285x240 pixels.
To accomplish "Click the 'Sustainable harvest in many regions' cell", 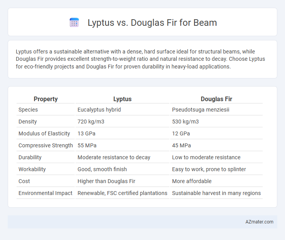I will coord(216,193).
